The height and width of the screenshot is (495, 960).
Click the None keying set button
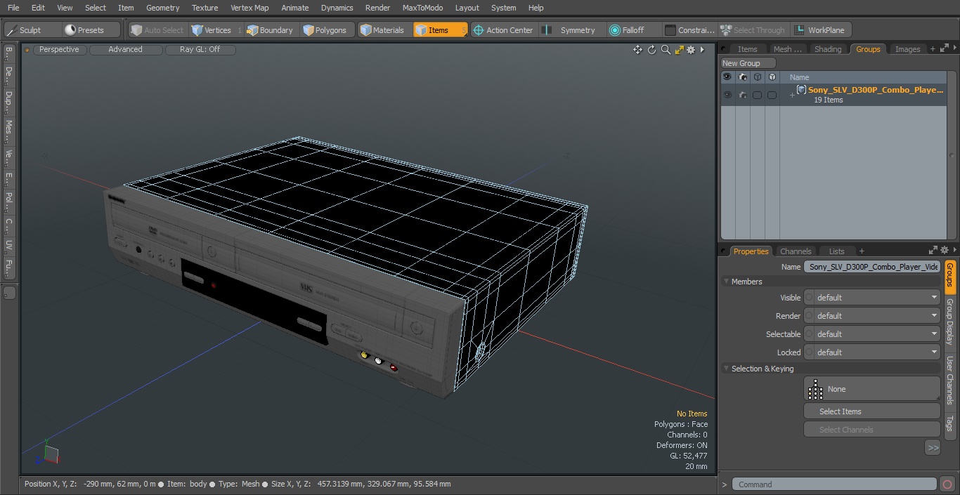[871, 389]
